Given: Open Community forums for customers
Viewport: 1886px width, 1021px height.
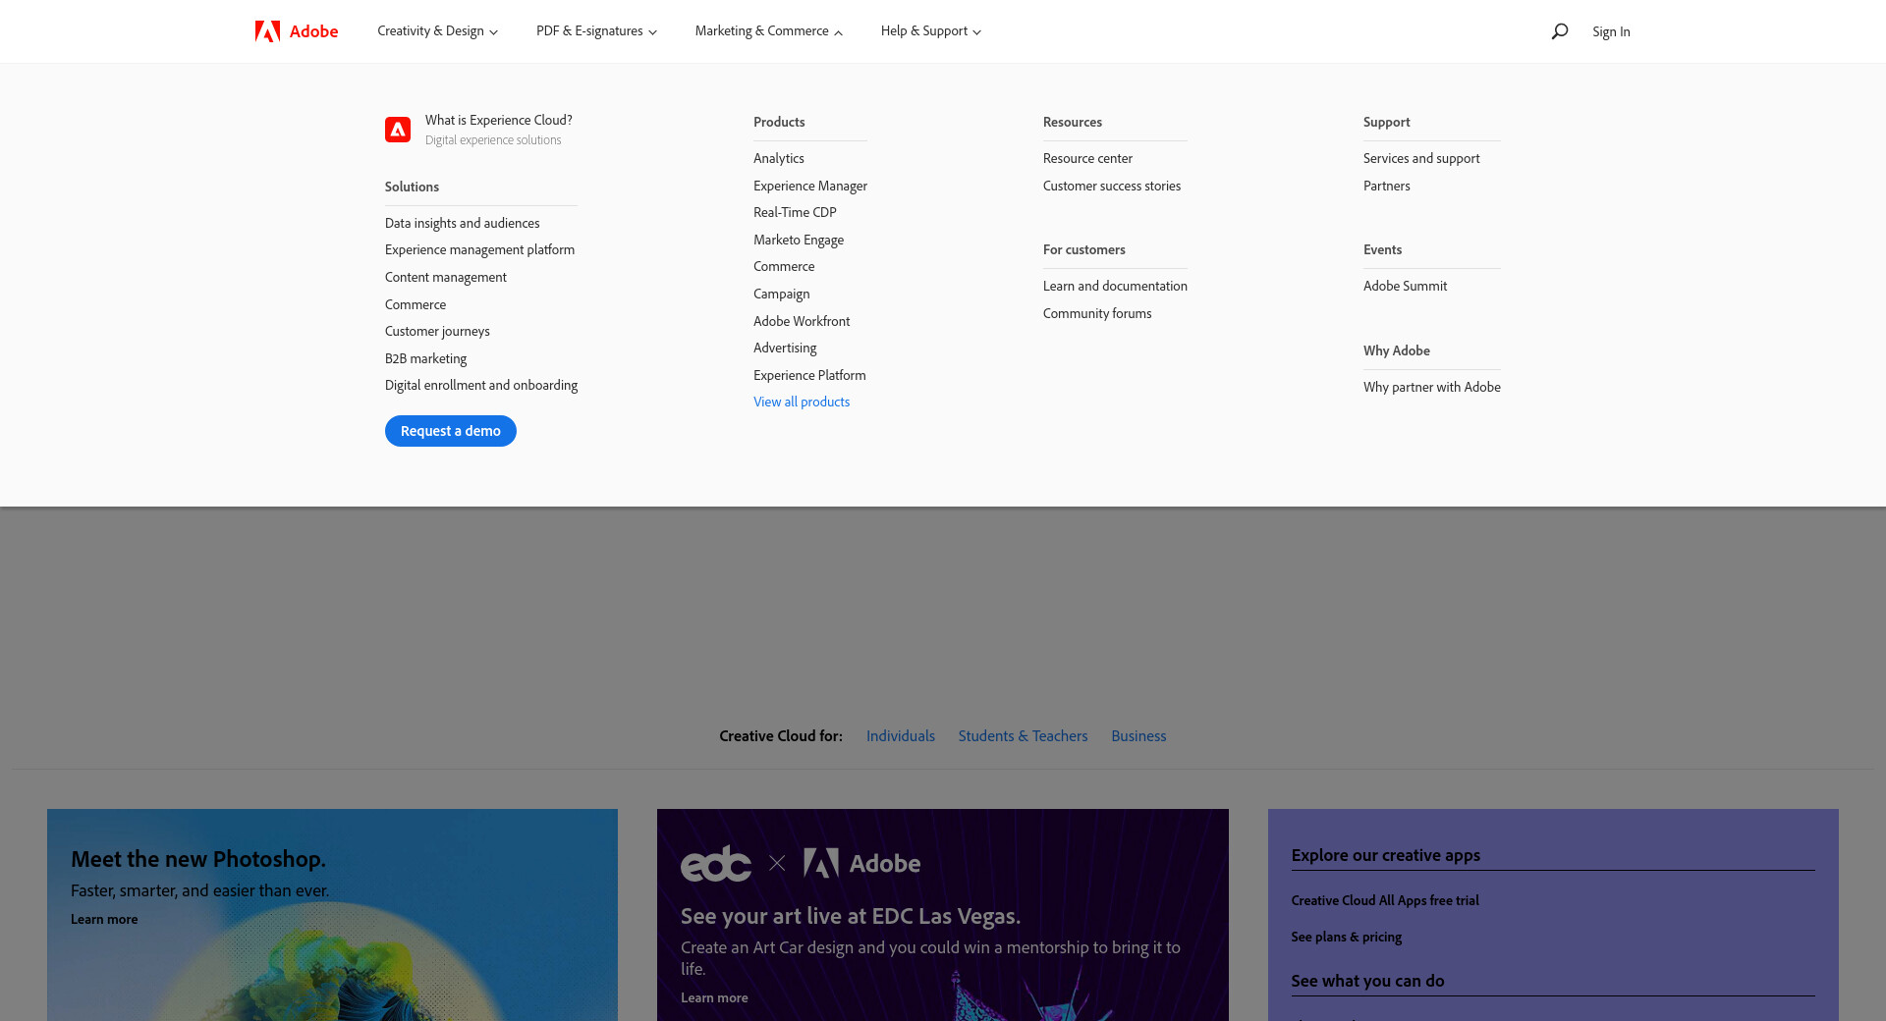Looking at the screenshot, I should (x=1097, y=313).
